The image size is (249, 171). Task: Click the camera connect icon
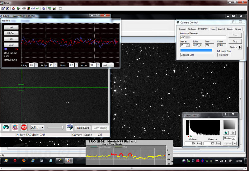(x=6, y=127)
